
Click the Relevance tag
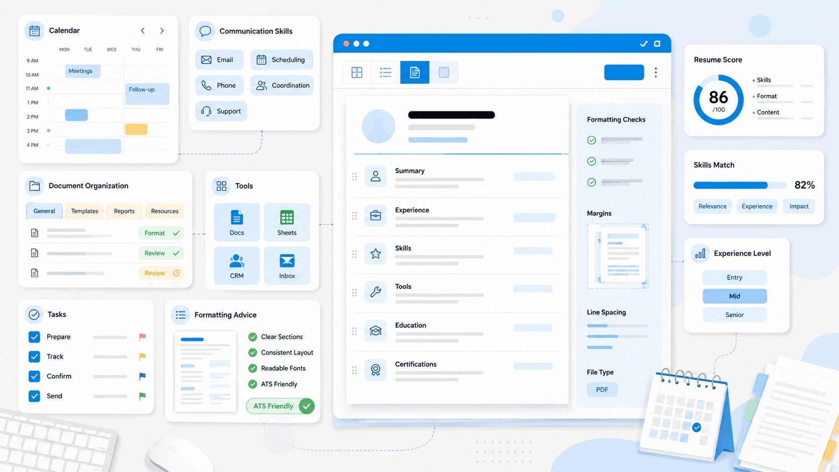[713, 206]
